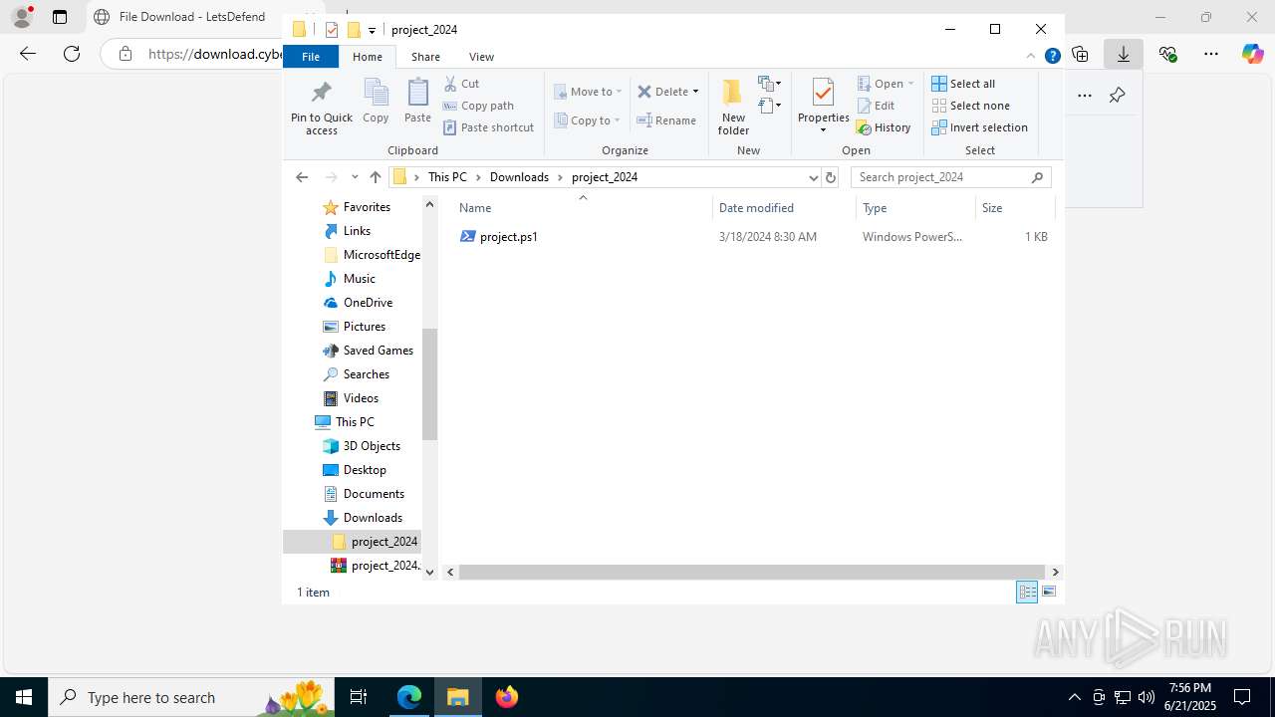Navigate back in File Explorer
Screen dimensions: 1275x717
(302, 177)
